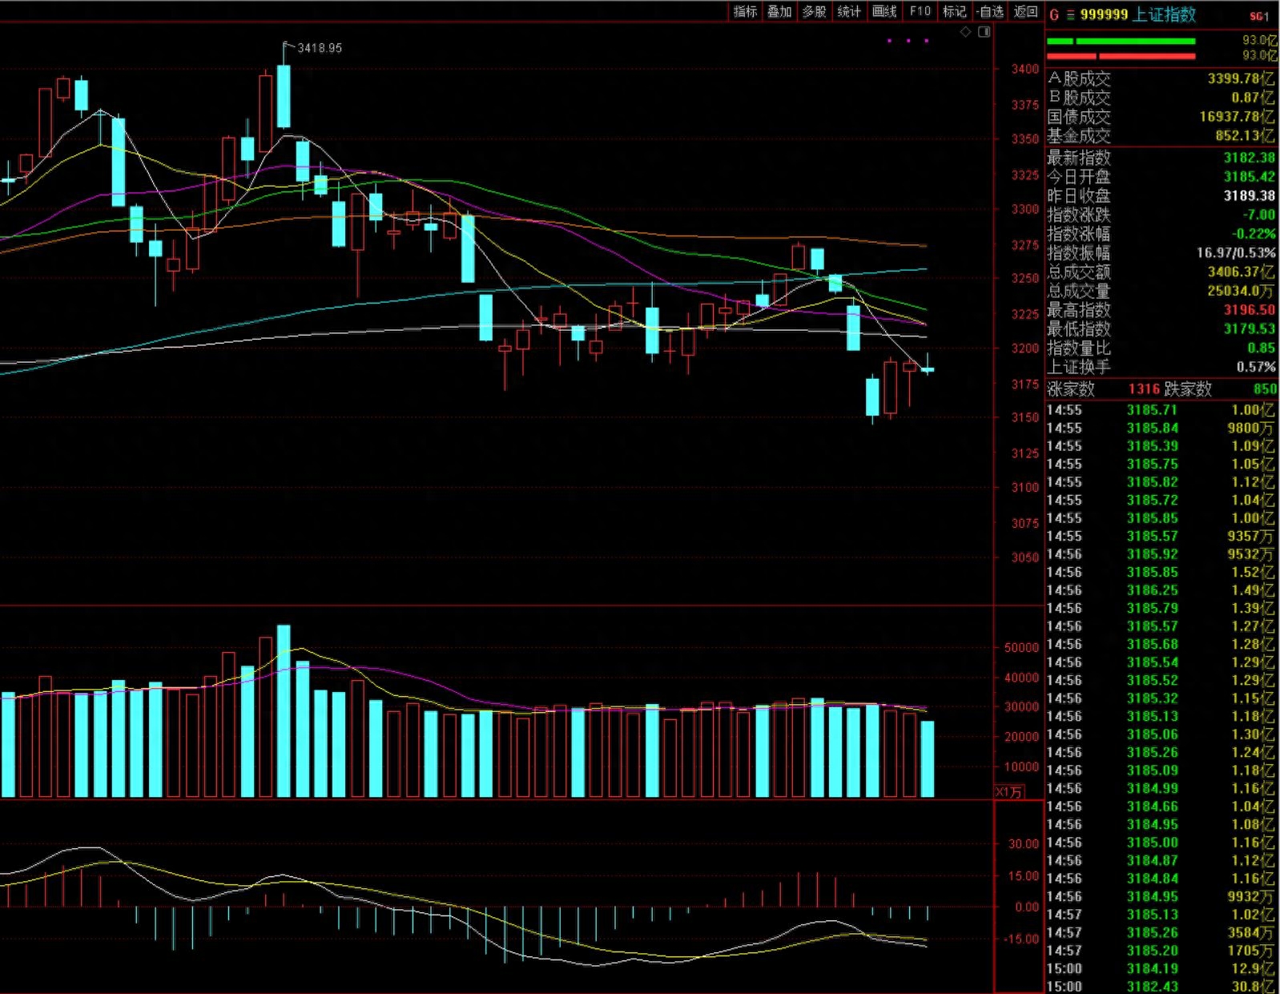Viewport: 1280px width, 994px height.
Task: Click 最新指数 value 3182.38
Action: tap(1249, 158)
